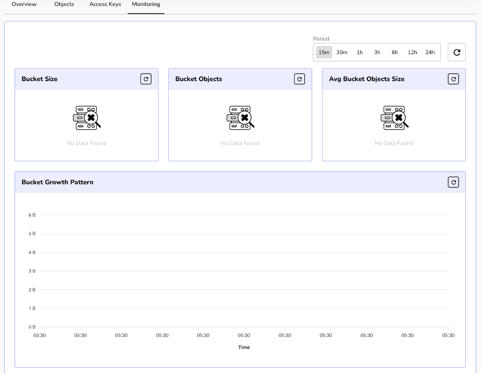Refresh the Bucket Size card
This screenshot has height=373, width=481.
146,79
